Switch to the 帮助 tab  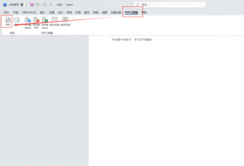click(x=144, y=13)
